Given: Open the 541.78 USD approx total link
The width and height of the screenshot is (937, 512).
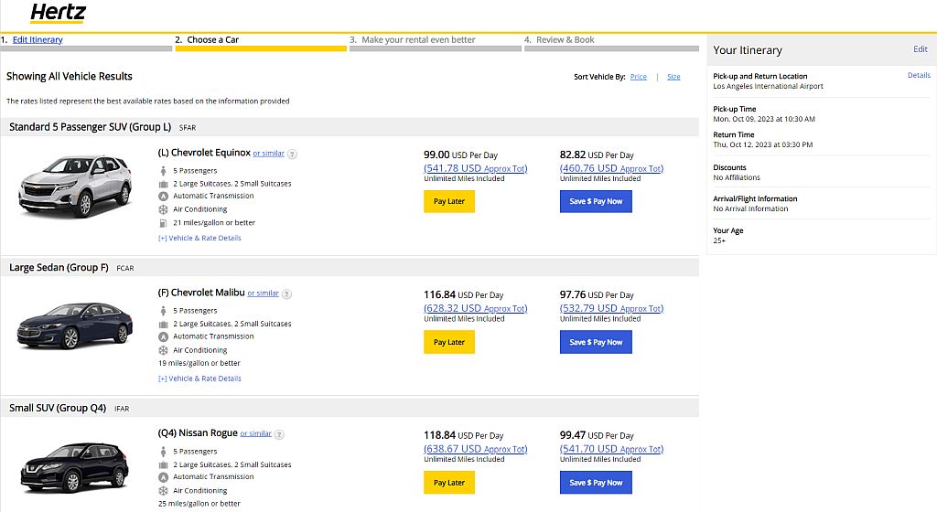Looking at the screenshot, I should point(476,168).
